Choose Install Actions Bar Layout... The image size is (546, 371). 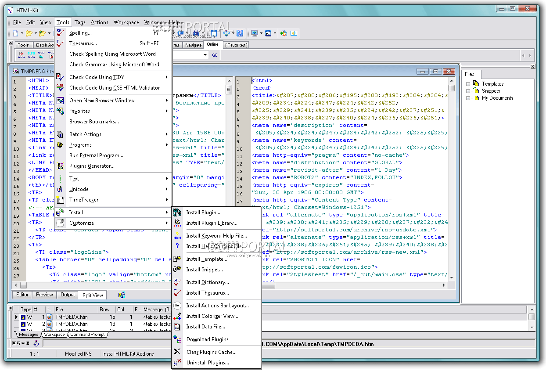[217, 306]
